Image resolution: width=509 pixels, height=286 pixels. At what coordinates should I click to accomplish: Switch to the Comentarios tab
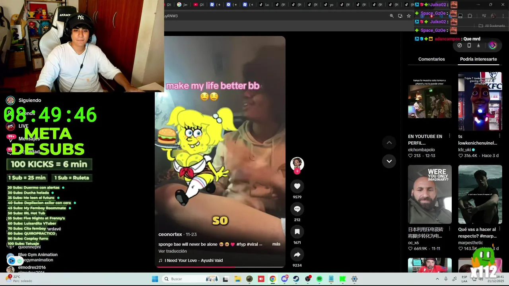[x=431, y=59]
